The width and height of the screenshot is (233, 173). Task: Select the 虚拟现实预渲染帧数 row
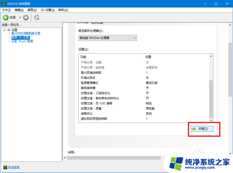144,119
